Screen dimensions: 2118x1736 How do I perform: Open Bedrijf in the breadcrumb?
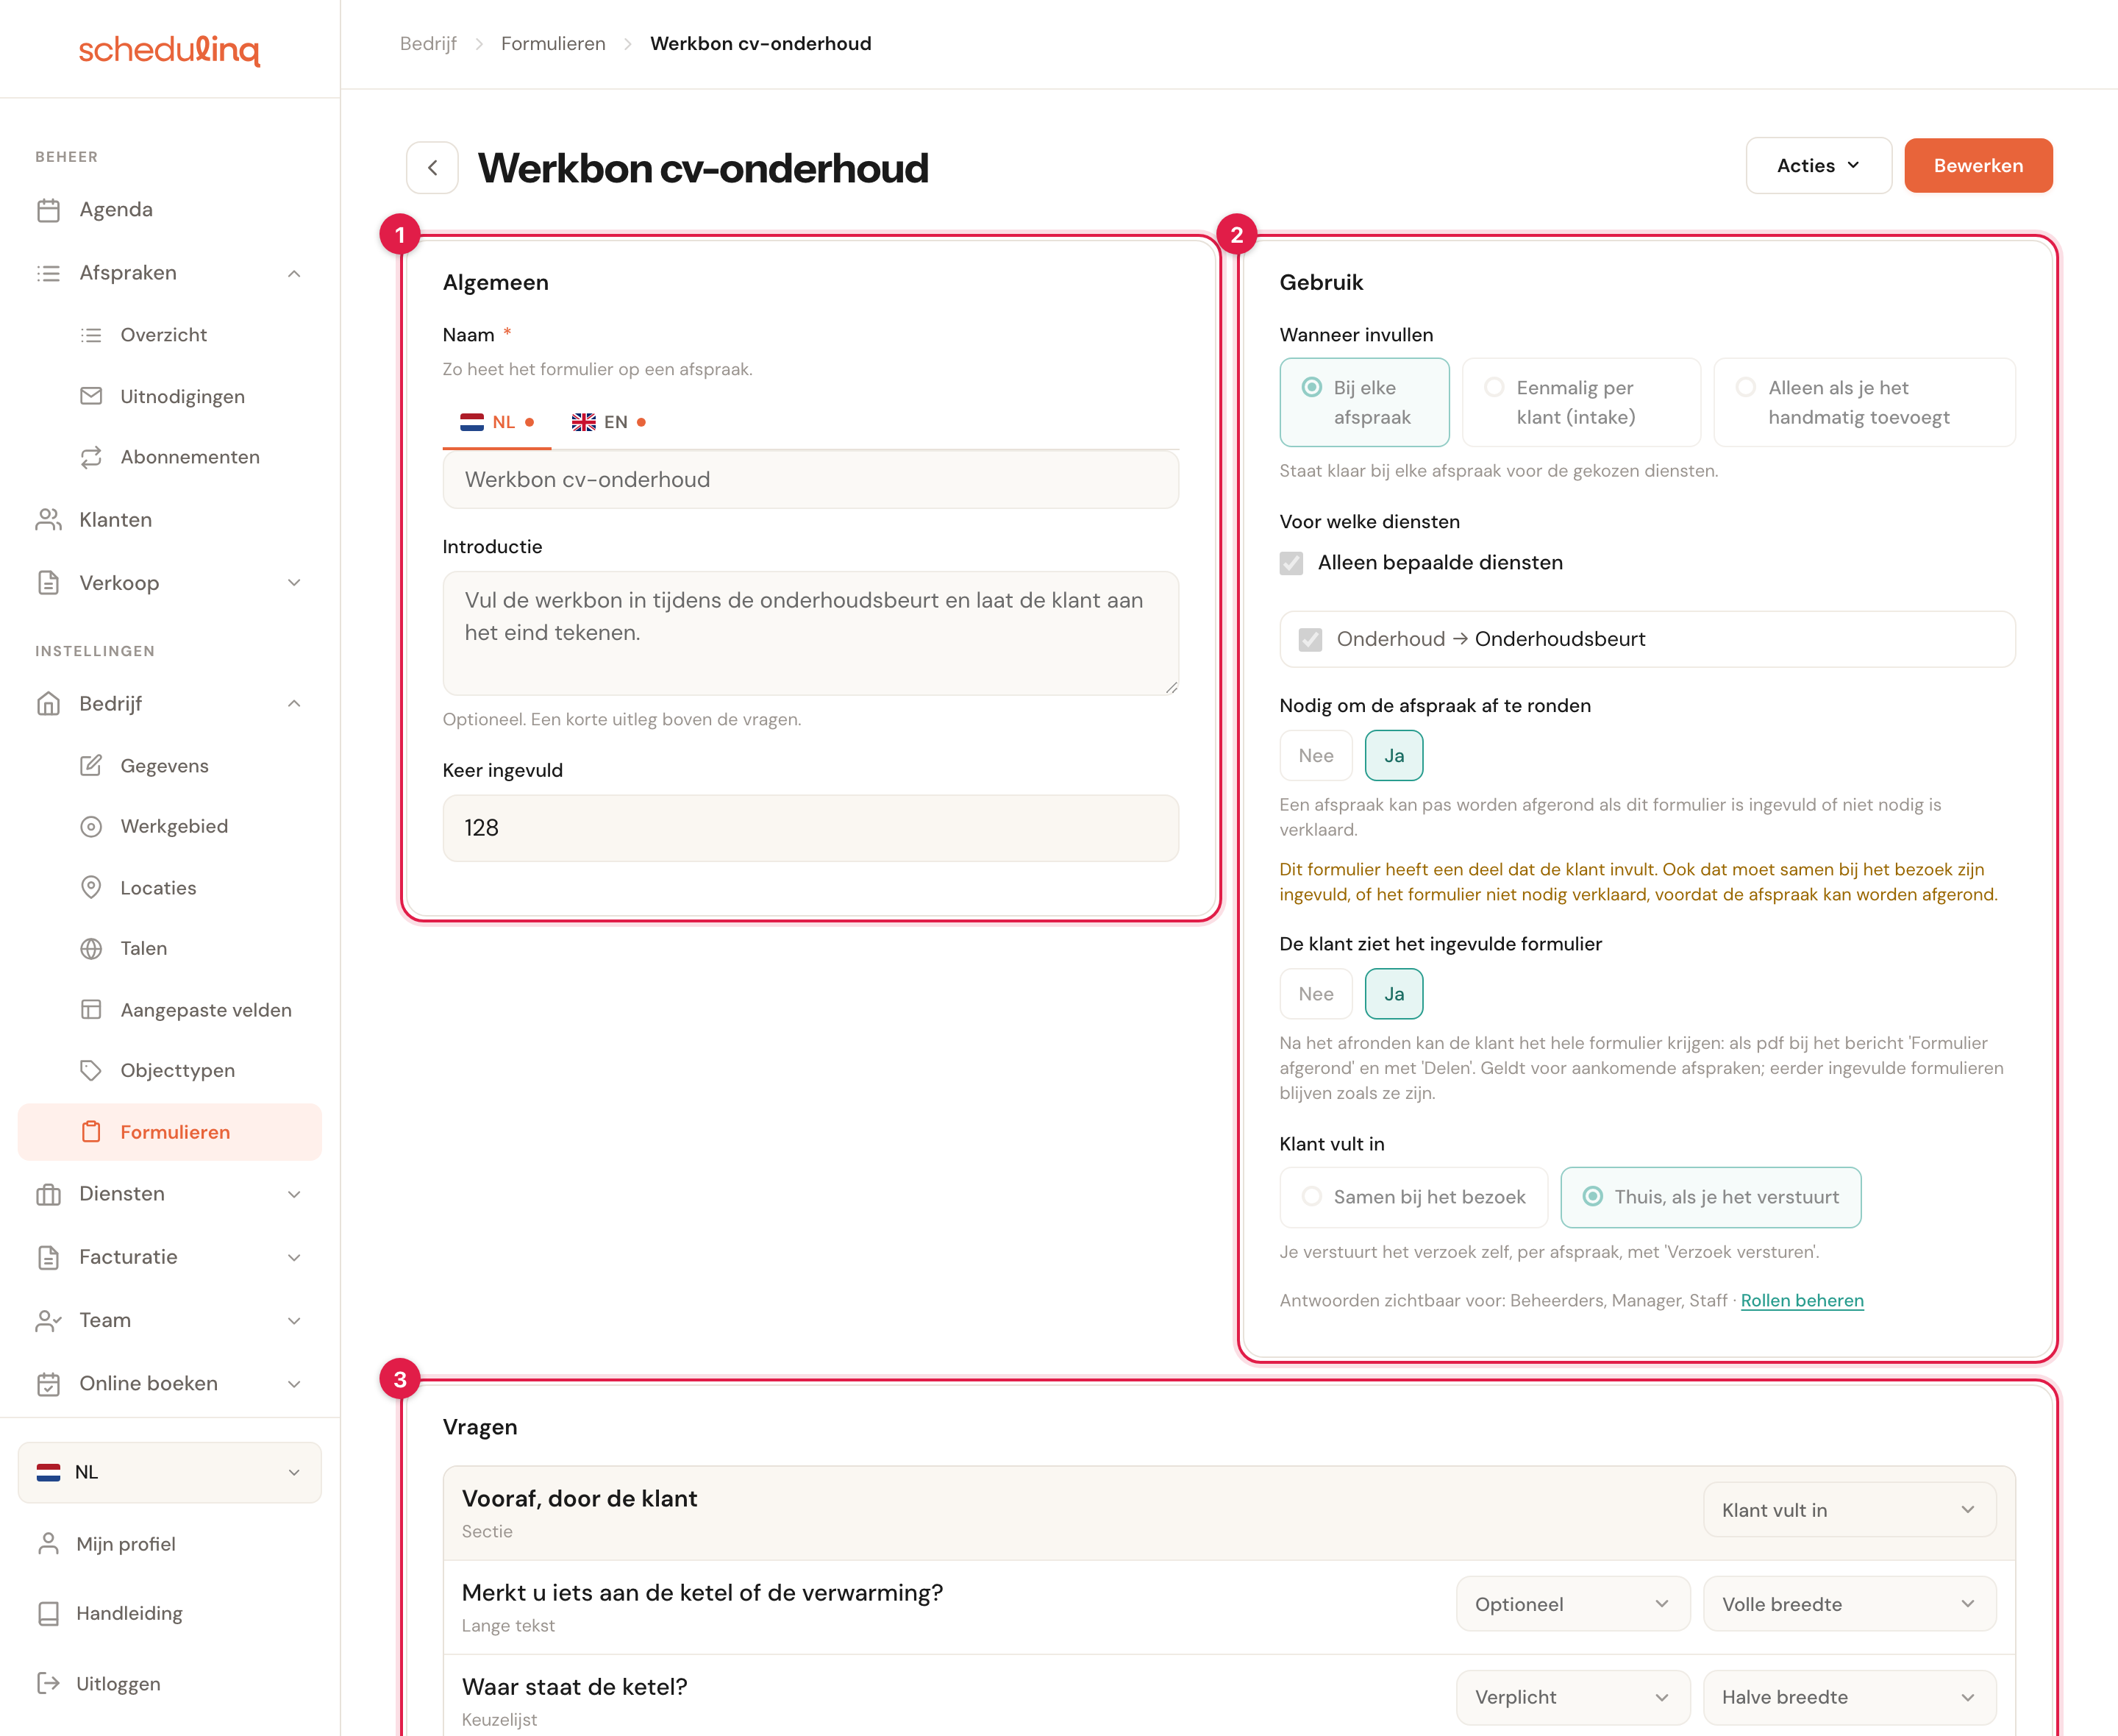pos(428,44)
